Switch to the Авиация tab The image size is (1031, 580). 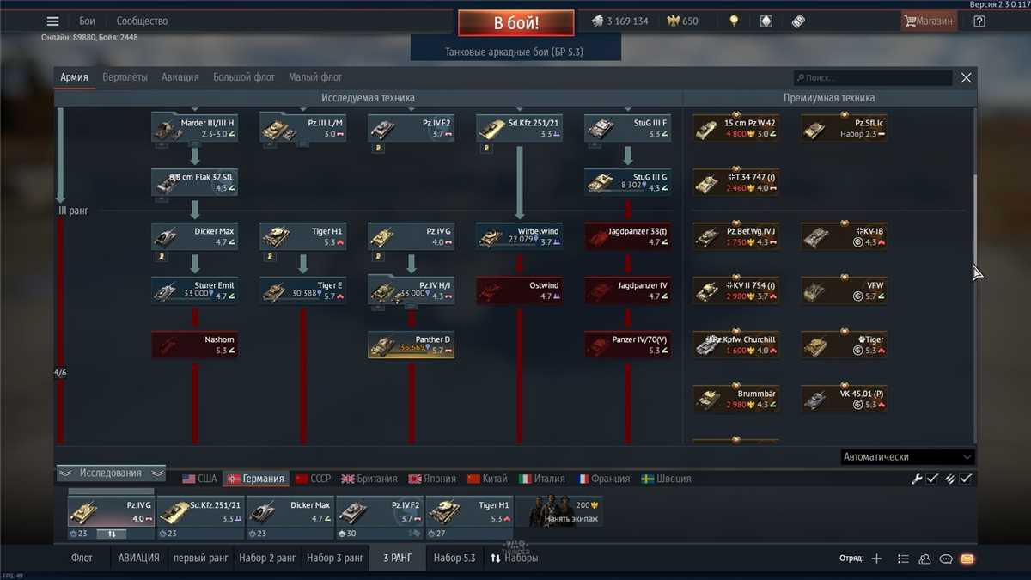(x=180, y=77)
